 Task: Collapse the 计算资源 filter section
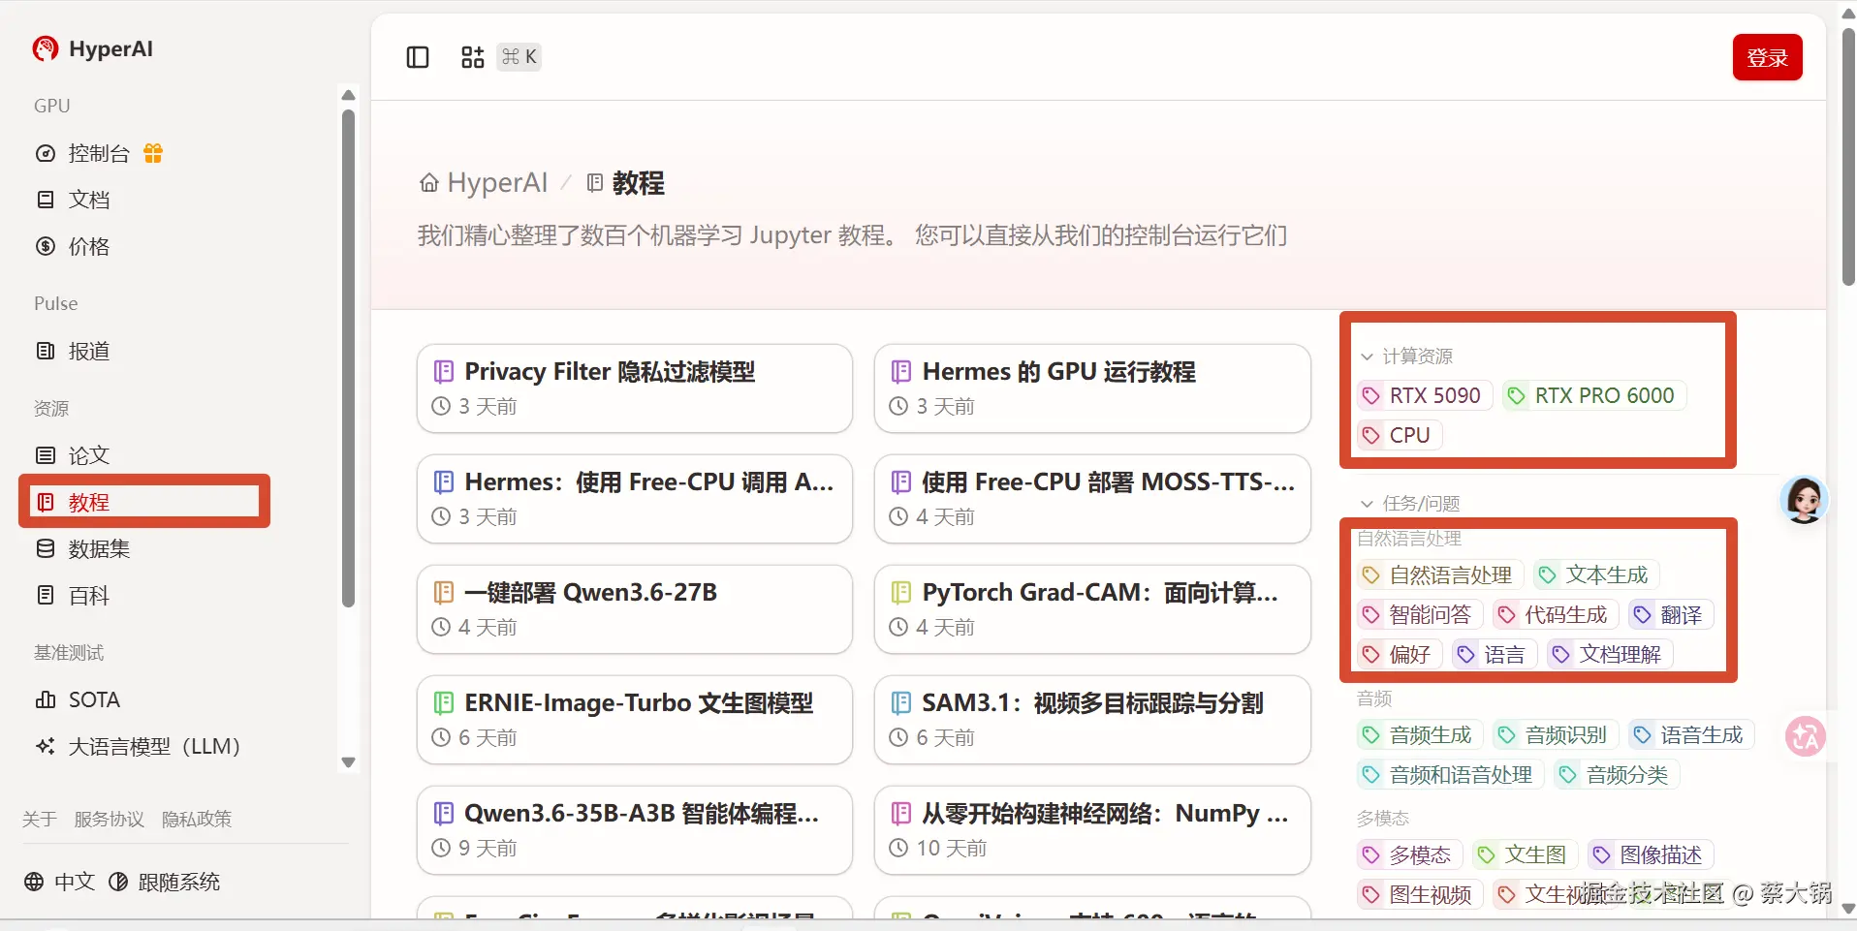[1406, 357]
